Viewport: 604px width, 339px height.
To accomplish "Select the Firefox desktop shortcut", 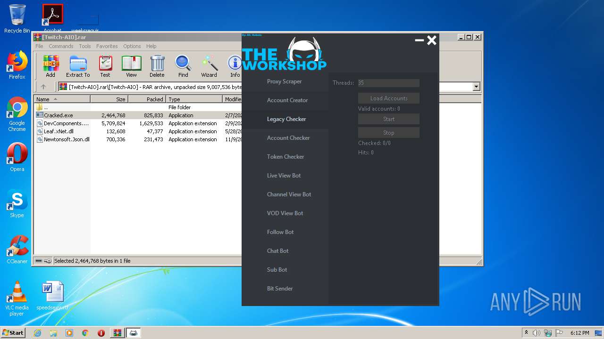I will pyautogui.click(x=17, y=65).
